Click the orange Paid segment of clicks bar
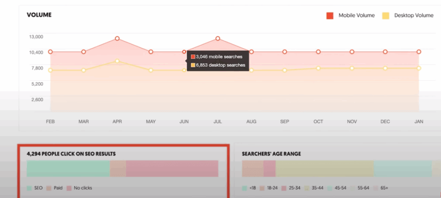This screenshot has width=441, height=198. 118,168
